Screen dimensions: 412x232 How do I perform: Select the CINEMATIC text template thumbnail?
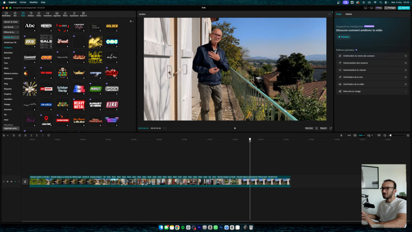click(46, 26)
